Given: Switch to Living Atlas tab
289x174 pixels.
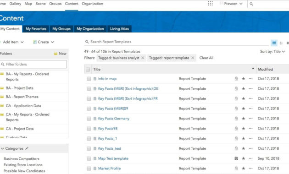Looking at the screenshot, I should (119, 29).
